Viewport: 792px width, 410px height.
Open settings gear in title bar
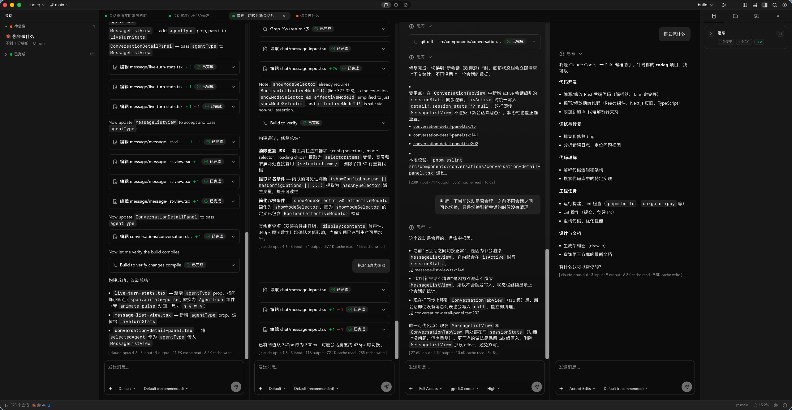click(x=785, y=5)
